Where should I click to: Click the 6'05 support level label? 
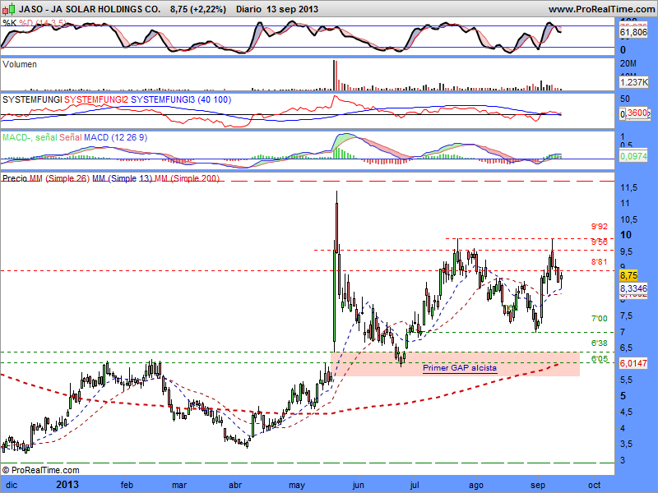pos(600,359)
